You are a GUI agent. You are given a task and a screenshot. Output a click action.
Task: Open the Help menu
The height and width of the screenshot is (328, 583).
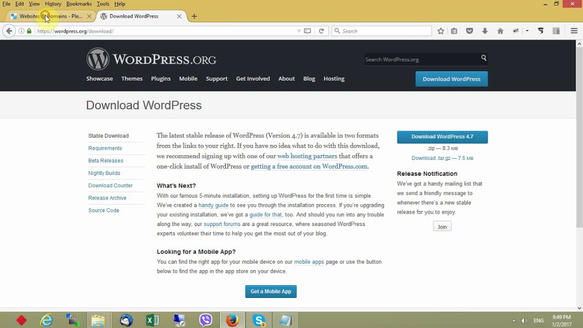(120, 4)
